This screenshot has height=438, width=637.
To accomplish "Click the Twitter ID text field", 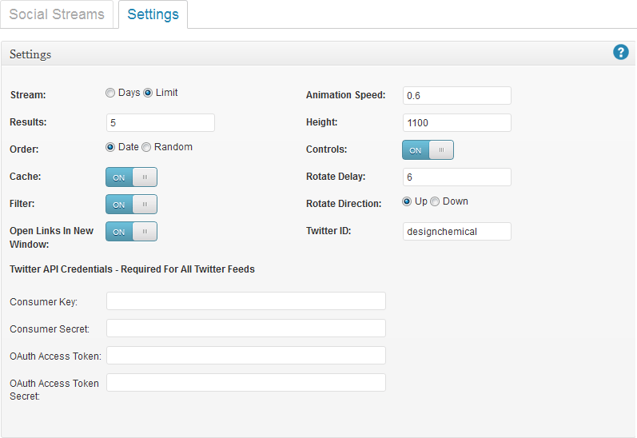I will tap(457, 232).
